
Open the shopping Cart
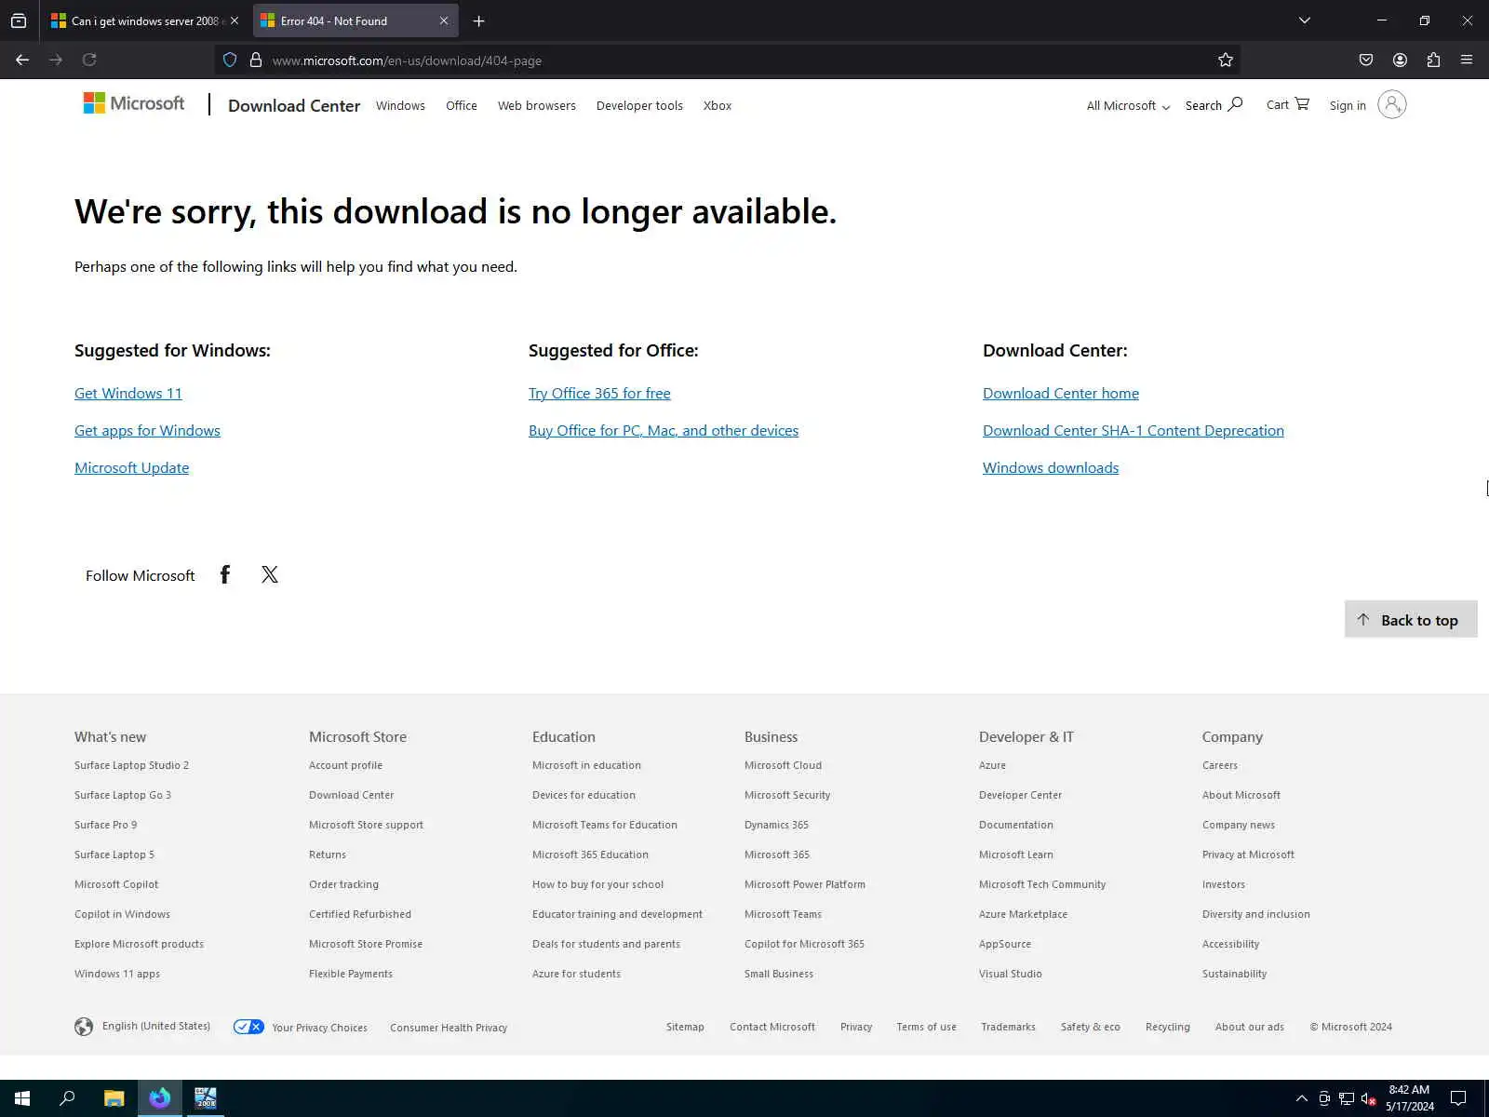coord(1288,104)
